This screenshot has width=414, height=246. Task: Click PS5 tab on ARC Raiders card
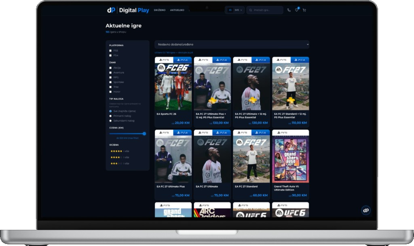[212, 205]
